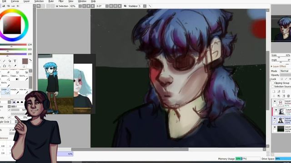Create a new linework layer icon
This screenshot has height=163, width=291.
[279, 91]
